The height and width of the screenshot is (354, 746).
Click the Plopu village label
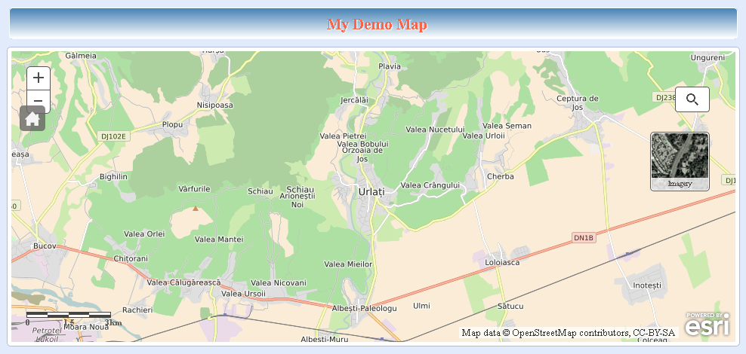(x=172, y=124)
